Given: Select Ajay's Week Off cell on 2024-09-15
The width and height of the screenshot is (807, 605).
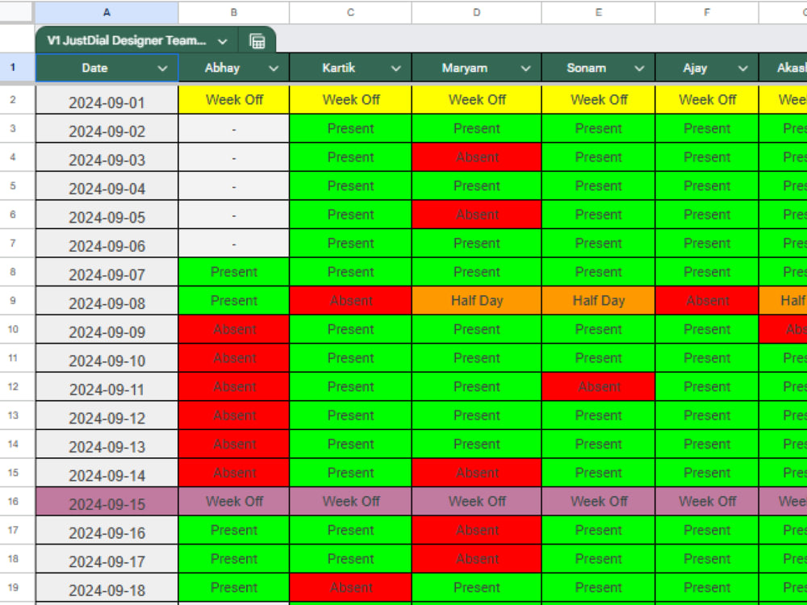Looking at the screenshot, I should coord(707,502).
